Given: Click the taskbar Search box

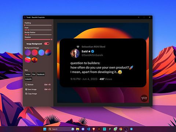Looking at the screenshot, I should [60, 129].
